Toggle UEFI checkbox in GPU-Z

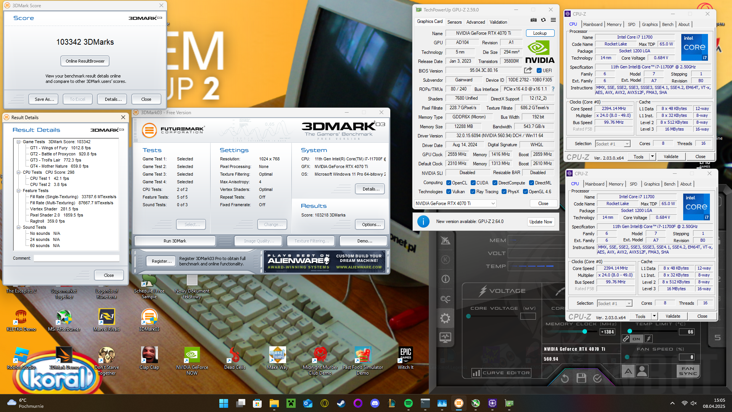[x=539, y=71]
